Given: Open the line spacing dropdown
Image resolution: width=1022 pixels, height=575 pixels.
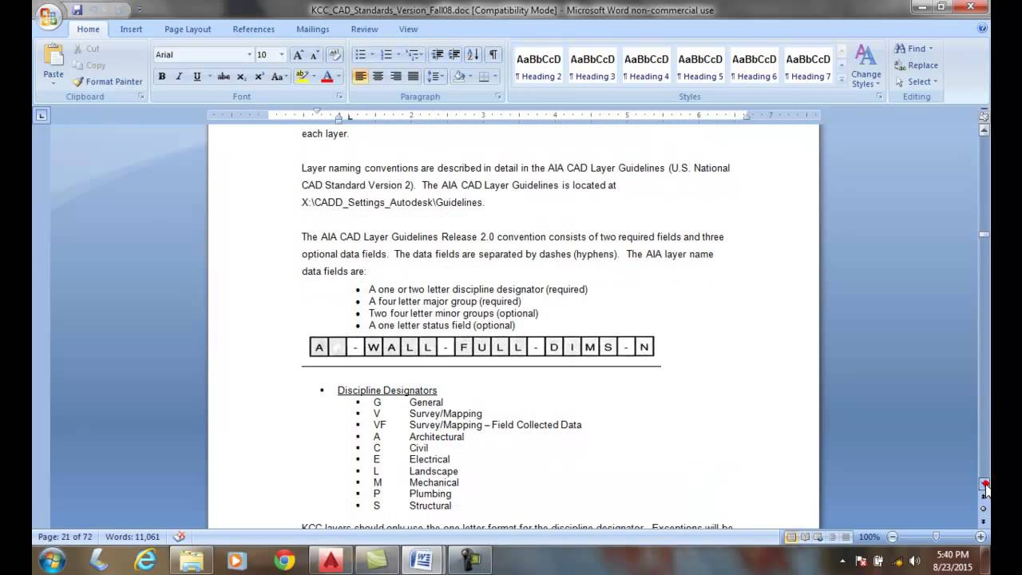Looking at the screenshot, I should (x=435, y=77).
